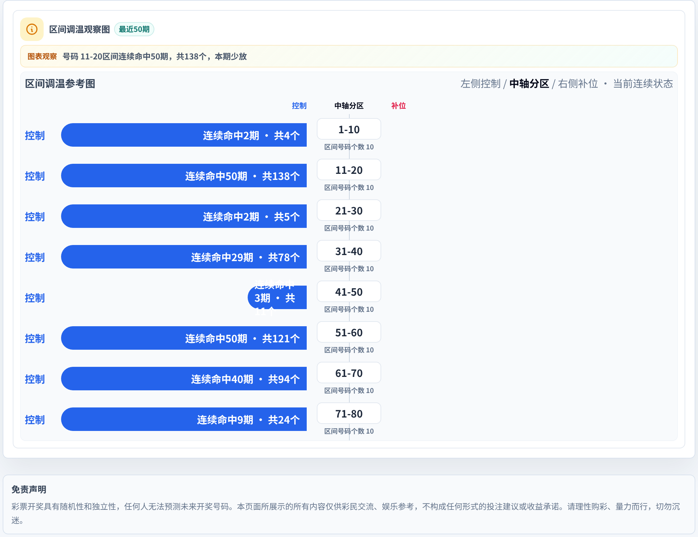Click the disclaimer paragraph starting 彩票开奖具有随机性
Viewport: 698px width, 537px height.
346,513
